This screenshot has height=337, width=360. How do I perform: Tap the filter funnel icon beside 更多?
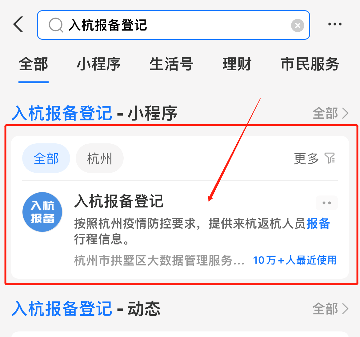[x=330, y=158]
